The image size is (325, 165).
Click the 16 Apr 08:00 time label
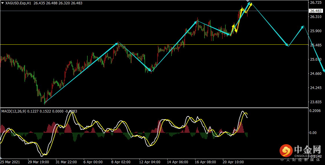tap(206, 162)
